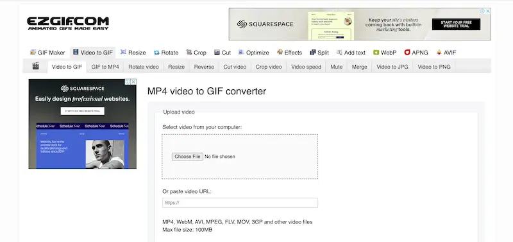This screenshot has width=513, height=242.
Task: Click the Squarespace logo in top banner
Action: (265, 24)
